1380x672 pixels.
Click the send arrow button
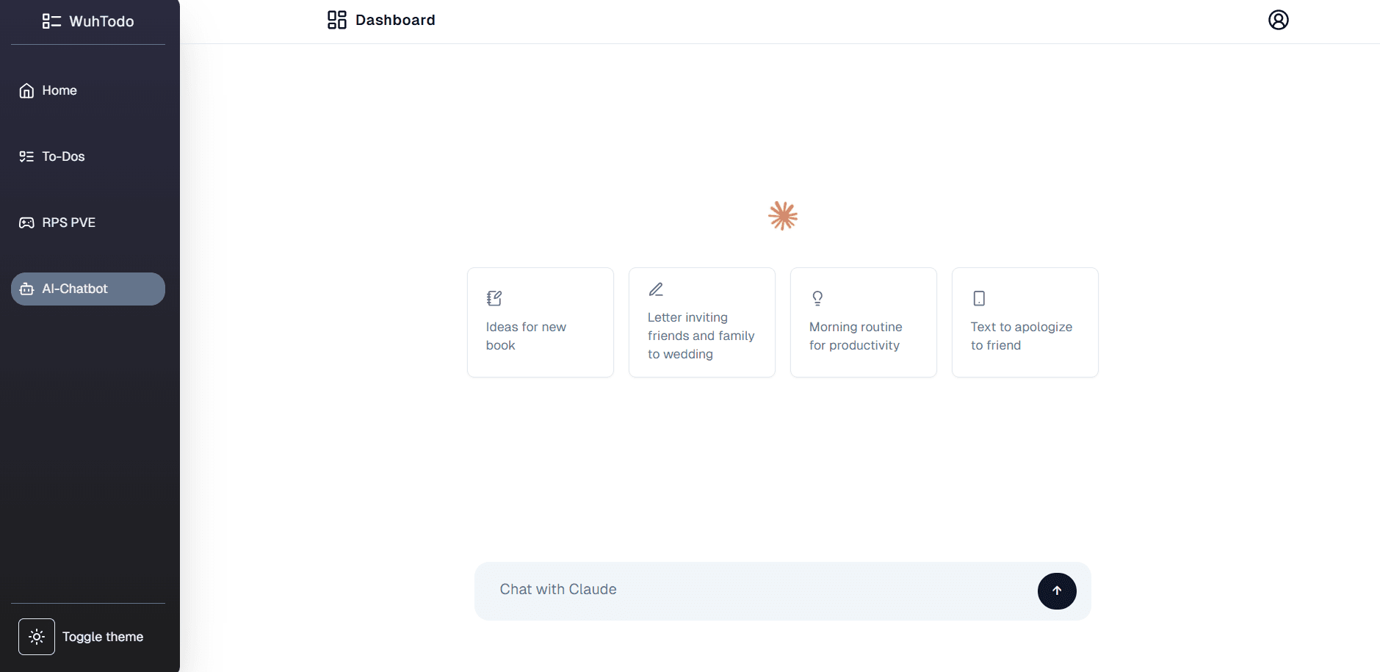coord(1056,590)
